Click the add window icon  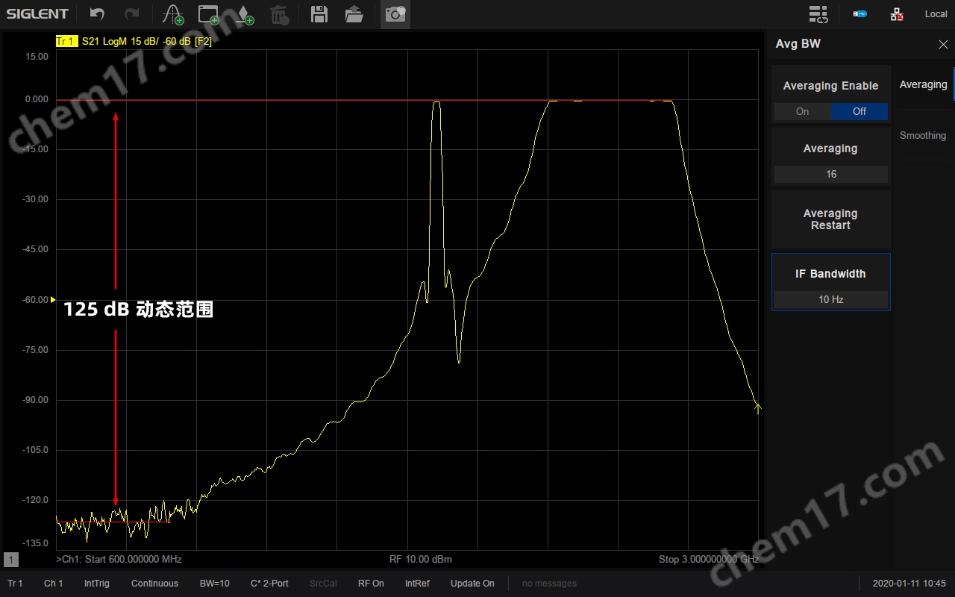click(208, 14)
